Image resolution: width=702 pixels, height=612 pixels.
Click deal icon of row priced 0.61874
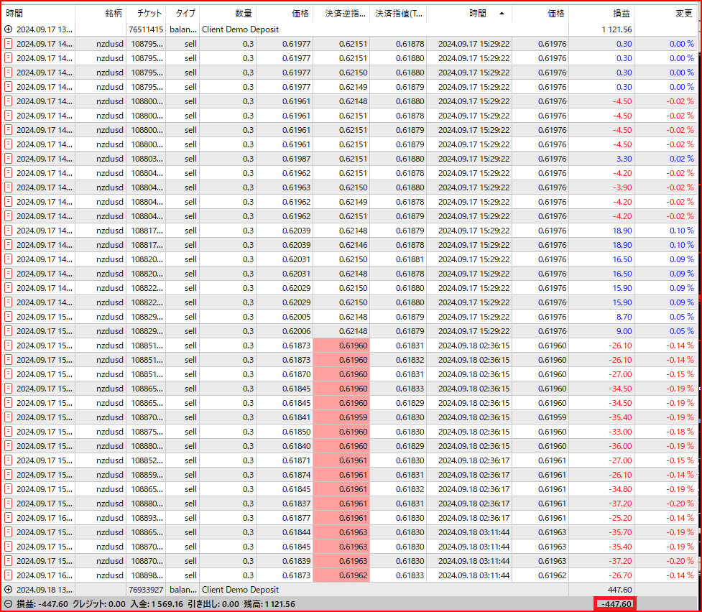(8, 475)
